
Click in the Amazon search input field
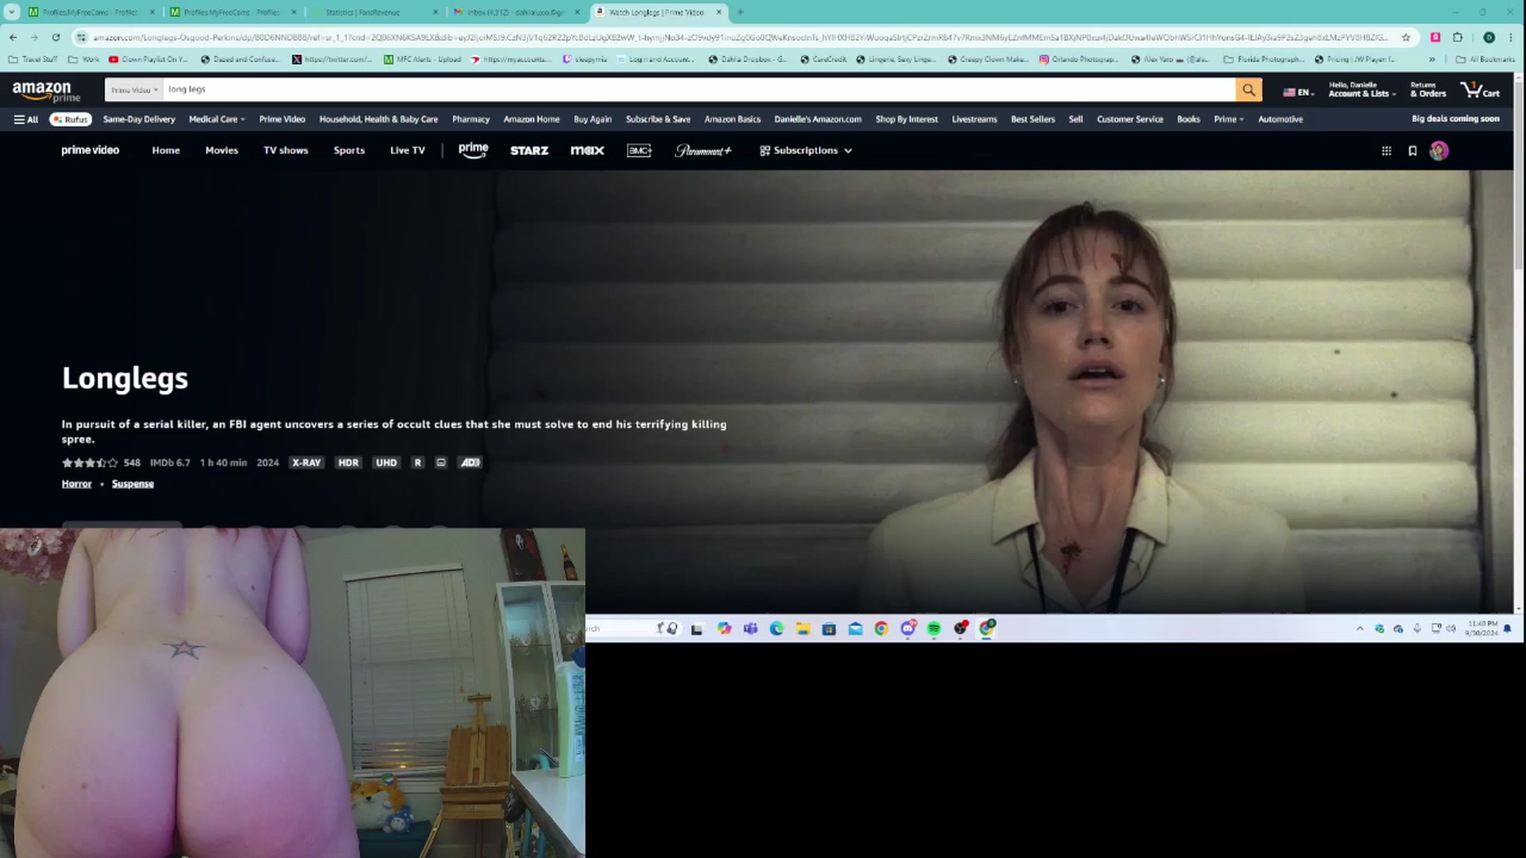(x=699, y=90)
